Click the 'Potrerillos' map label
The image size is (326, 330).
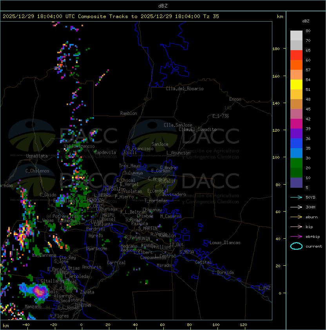click(65, 216)
